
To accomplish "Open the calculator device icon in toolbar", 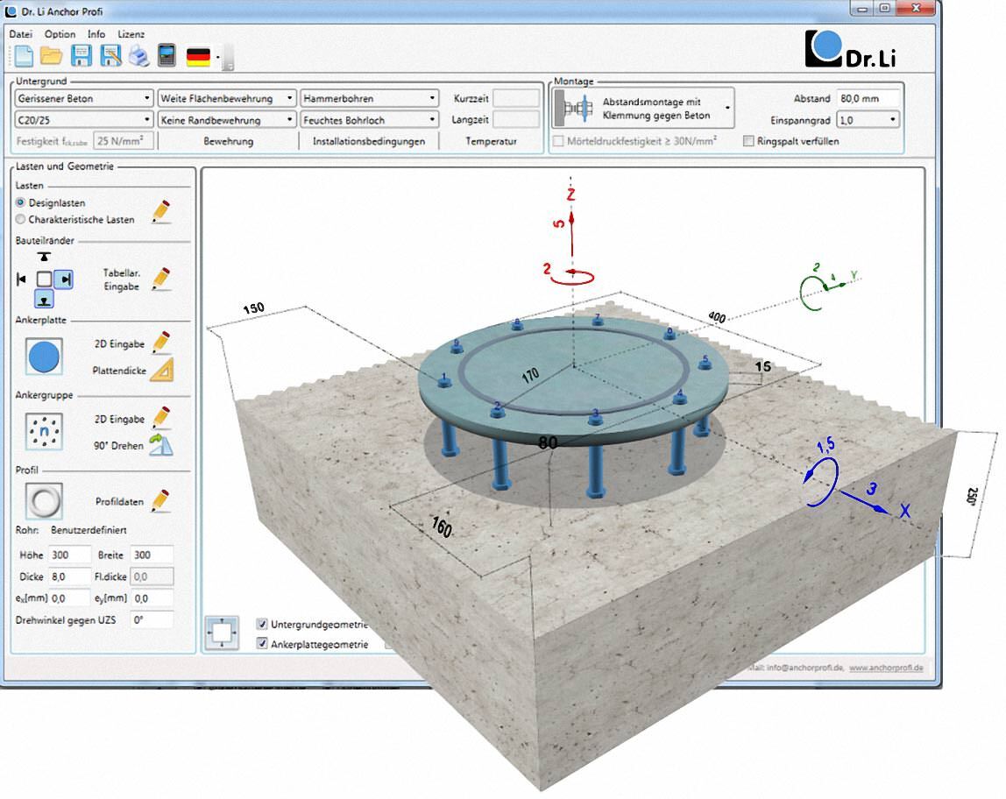I will tap(166, 56).
